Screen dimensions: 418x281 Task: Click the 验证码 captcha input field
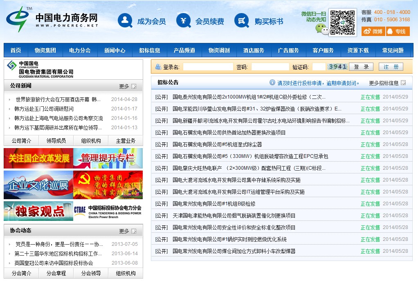pos(319,67)
